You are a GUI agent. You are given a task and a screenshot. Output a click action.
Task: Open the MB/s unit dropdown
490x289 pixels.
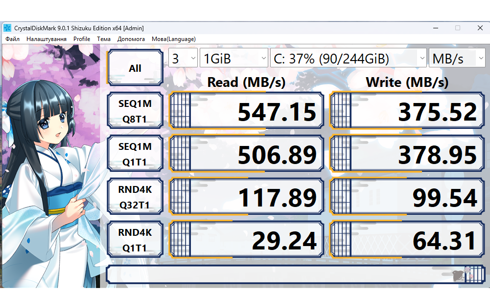457,58
